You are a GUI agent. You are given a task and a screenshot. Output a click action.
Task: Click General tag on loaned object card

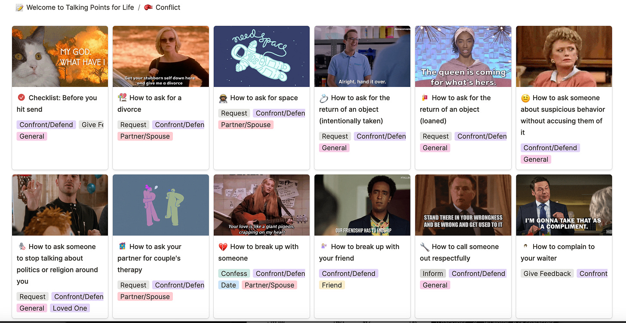435,148
